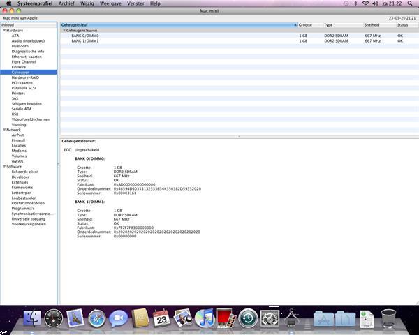Select Firewall under Netwerk
This screenshot has height=335, width=419.
(18, 140)
